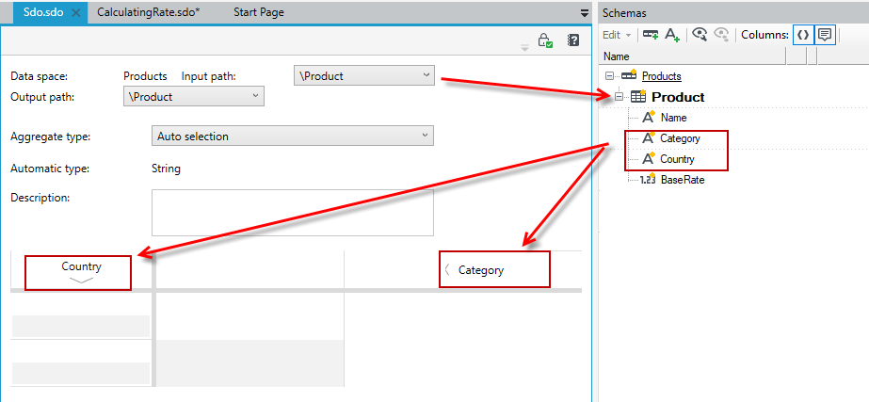Click the Name attribute icon in tree

649,117
